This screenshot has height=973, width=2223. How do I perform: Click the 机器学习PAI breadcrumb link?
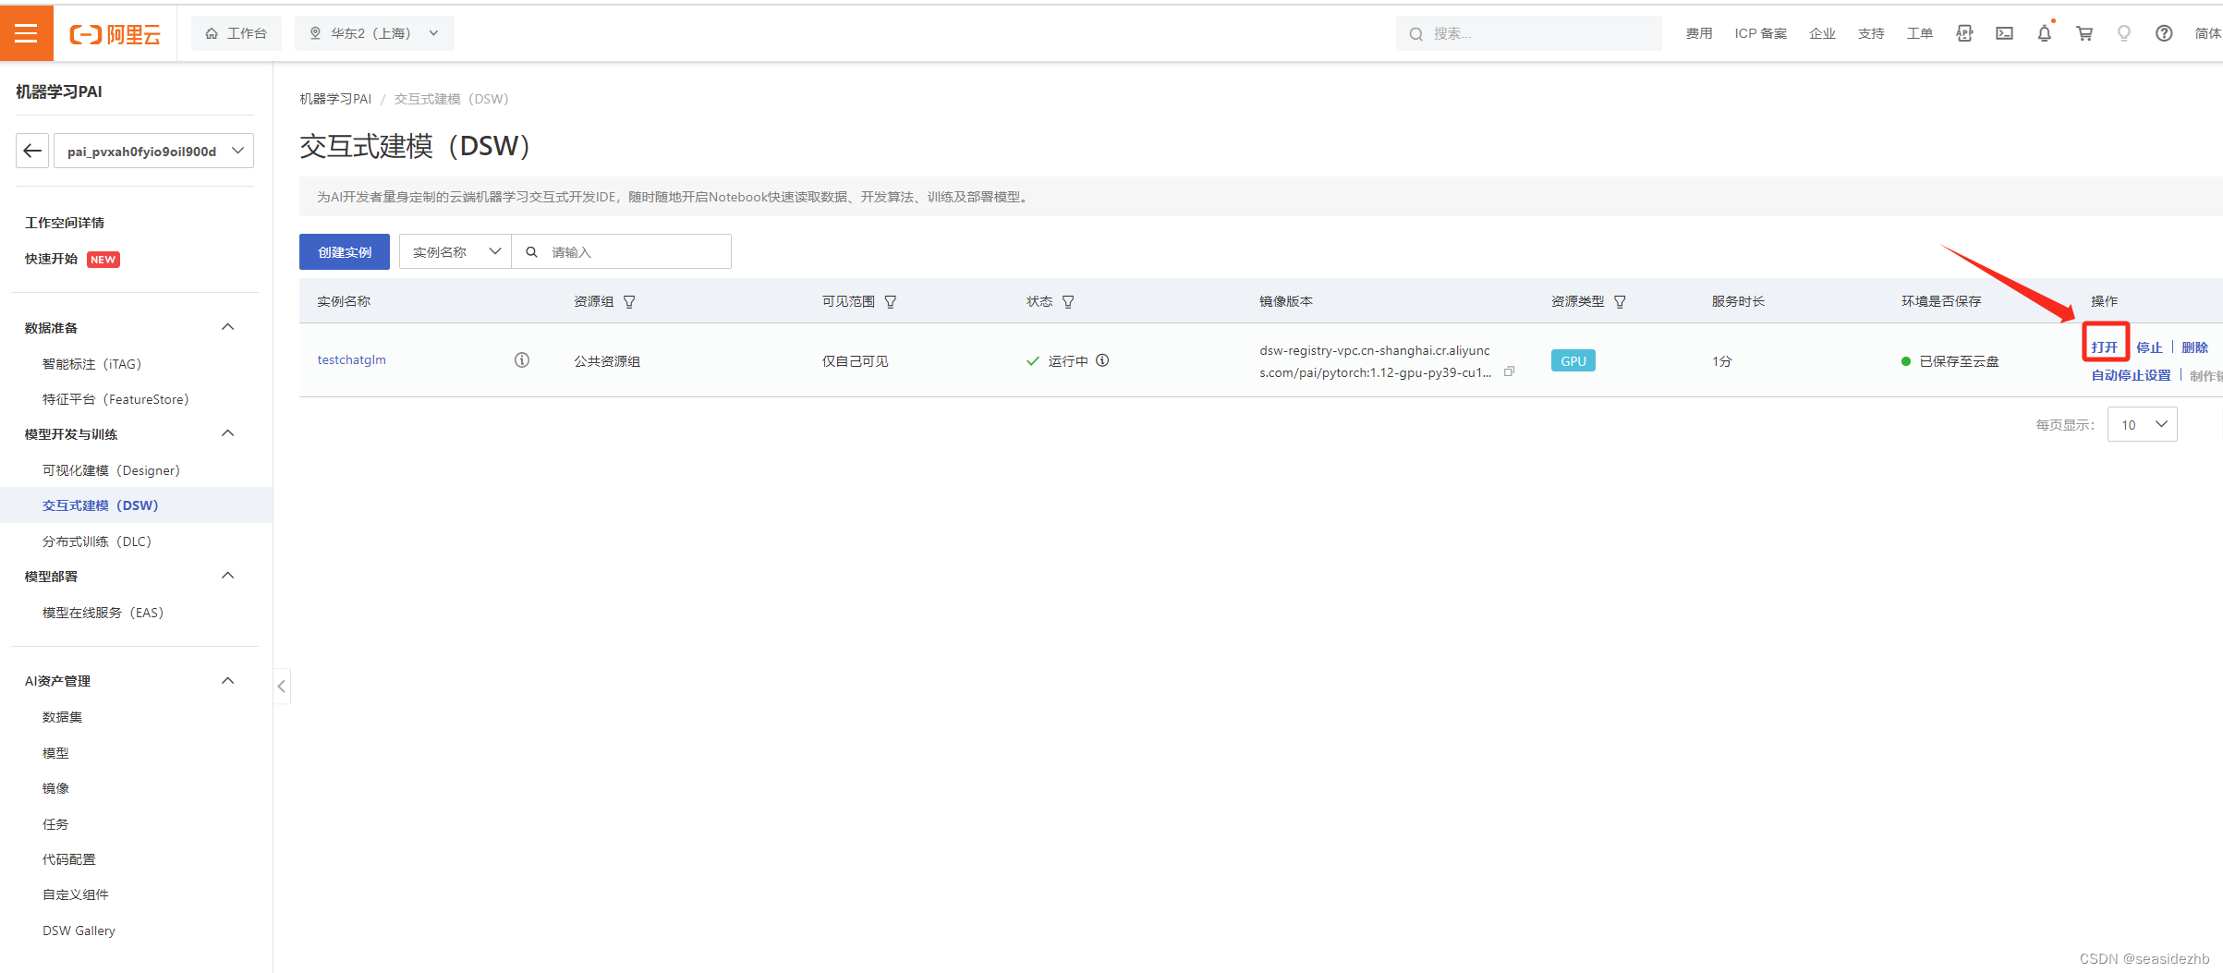334,99
